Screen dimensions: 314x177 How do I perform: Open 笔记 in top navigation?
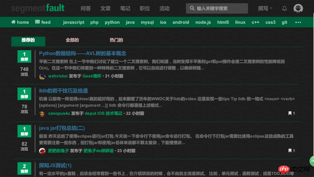(x=125, y=8)
